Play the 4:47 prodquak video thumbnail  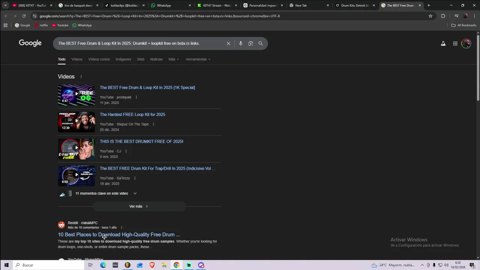click(x=76, y=95)
